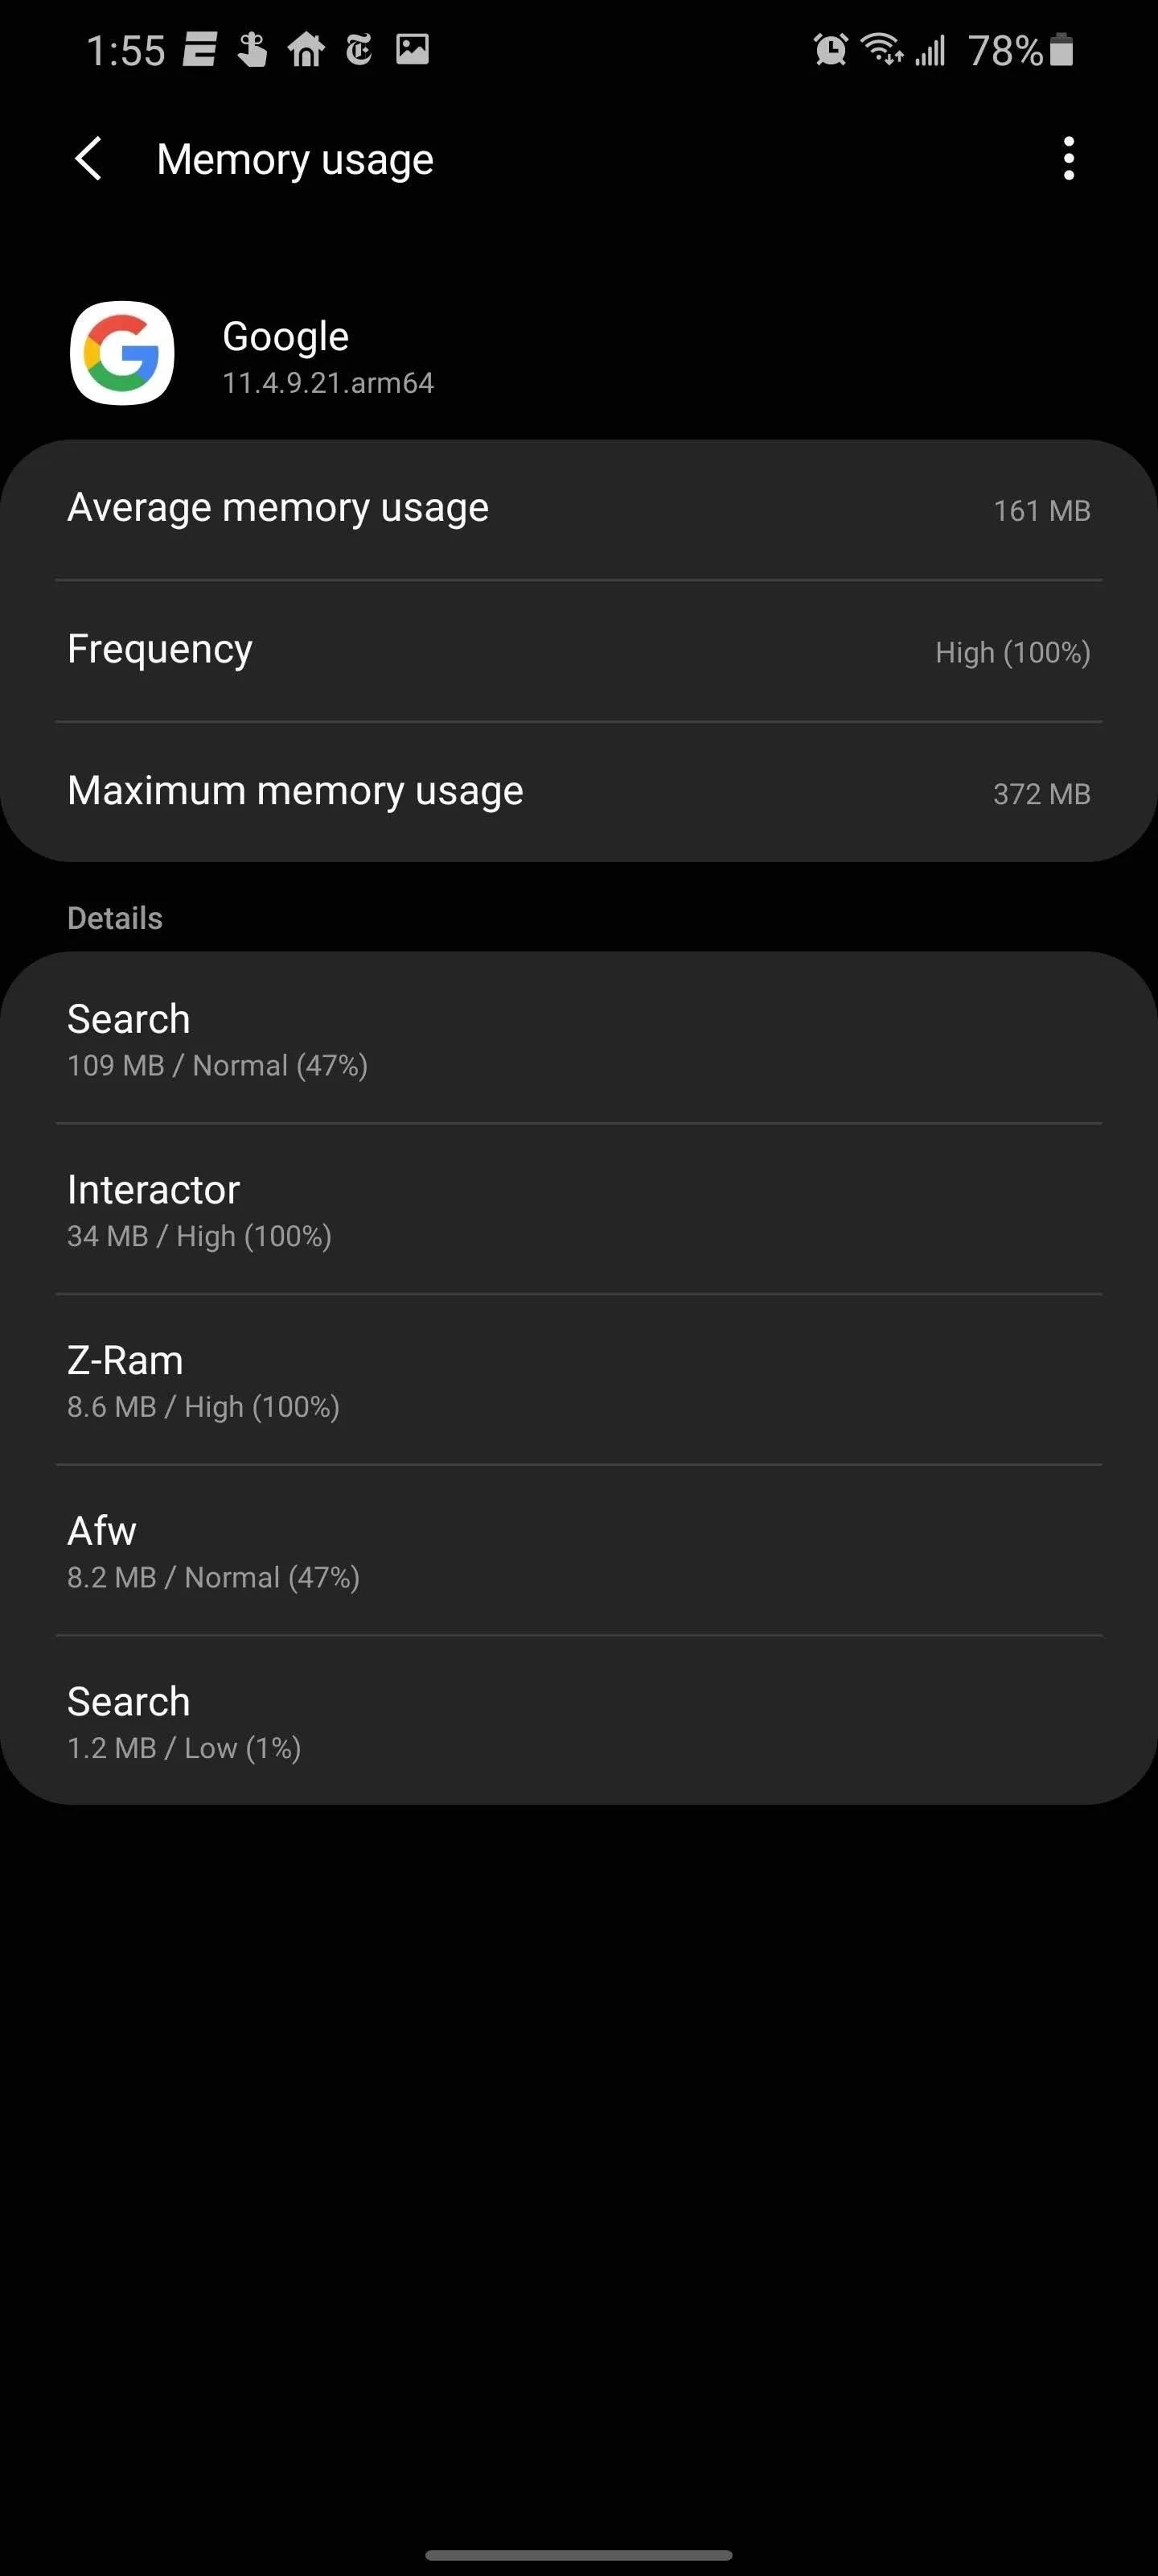Tap the Memory usage page title
Screen dimensions: 1158x2576
(295, 160)
